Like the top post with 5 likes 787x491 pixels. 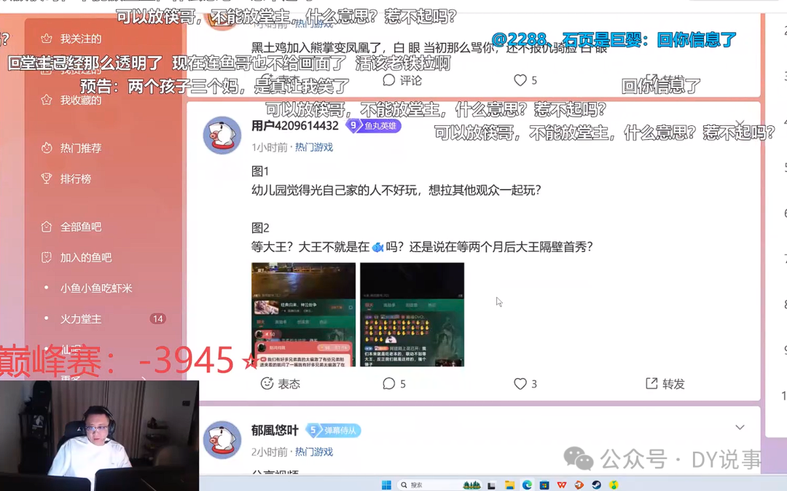point(525,80)
